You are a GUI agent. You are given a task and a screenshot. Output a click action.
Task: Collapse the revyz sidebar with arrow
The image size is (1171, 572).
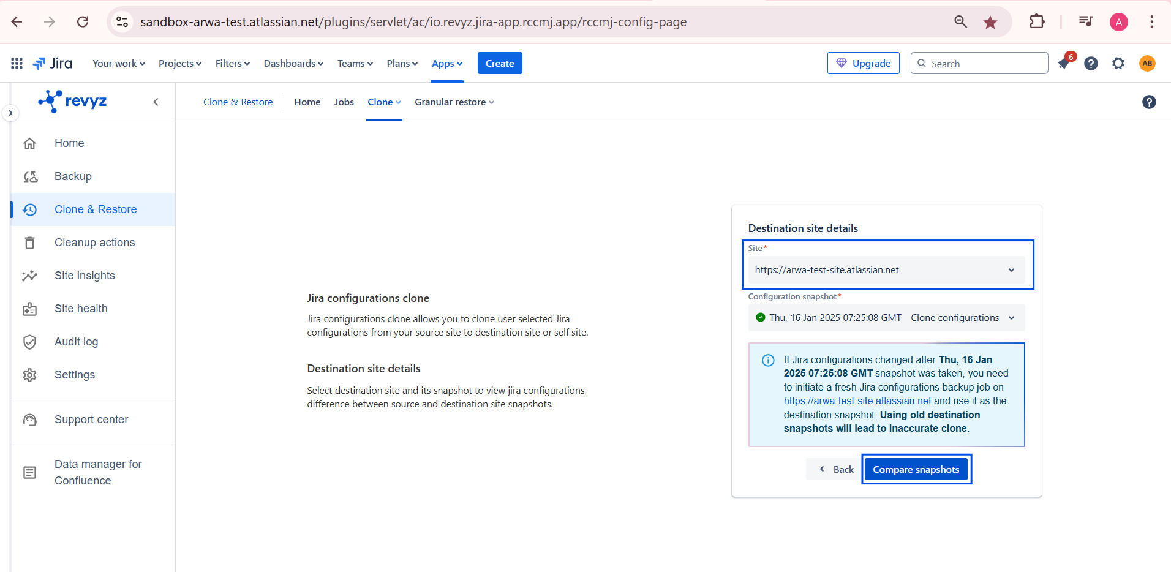156,102
